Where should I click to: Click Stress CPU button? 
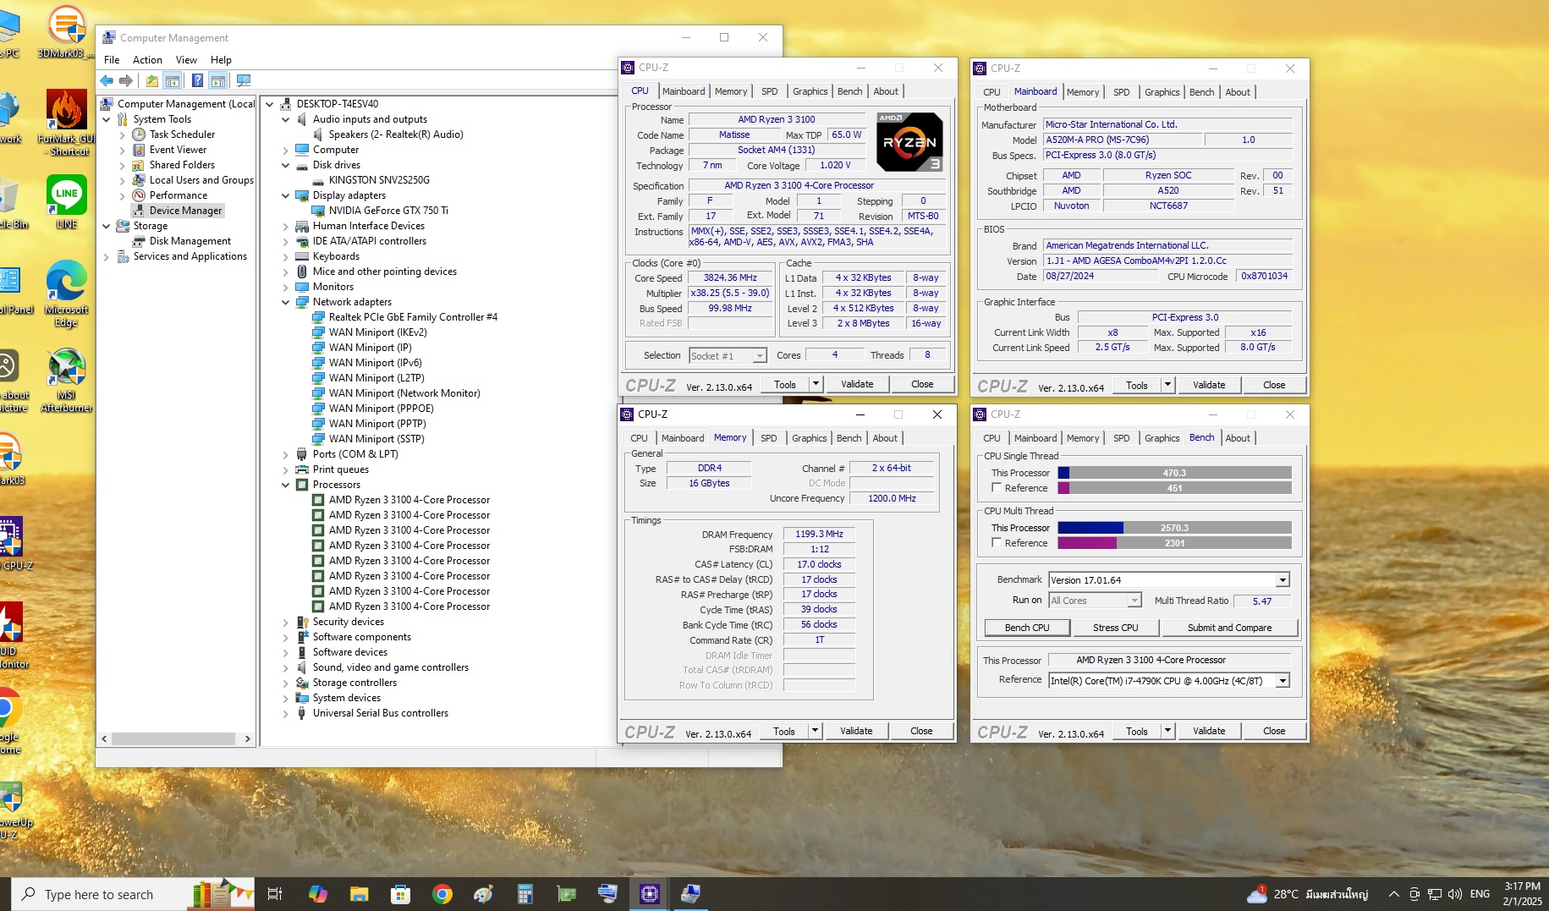pyautogui.click(x=1115, y=628)
